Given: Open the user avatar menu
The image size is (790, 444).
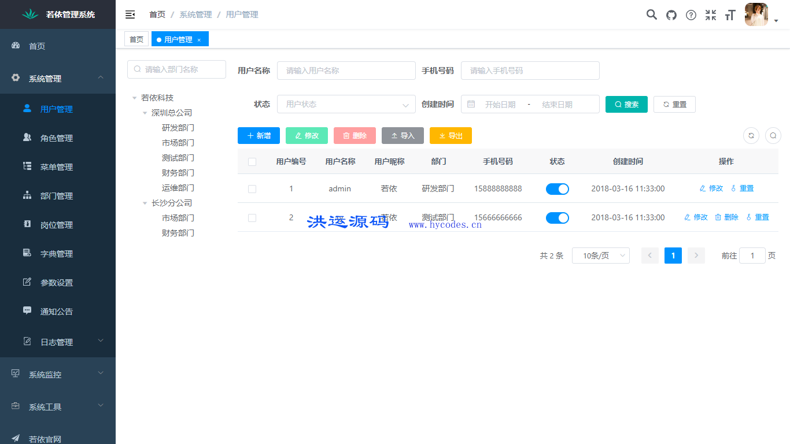Looking at the screenshot, I should [x=756, y=14].
